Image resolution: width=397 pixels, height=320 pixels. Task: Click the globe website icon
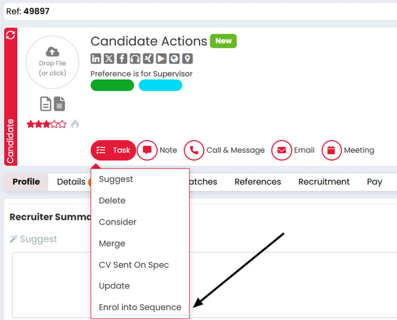[x=174, y=59]
